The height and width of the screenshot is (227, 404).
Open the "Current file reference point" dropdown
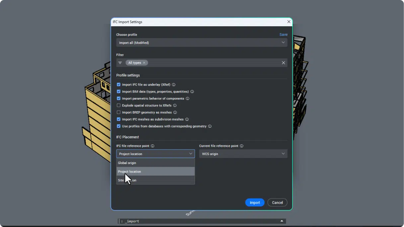point(243,154)
